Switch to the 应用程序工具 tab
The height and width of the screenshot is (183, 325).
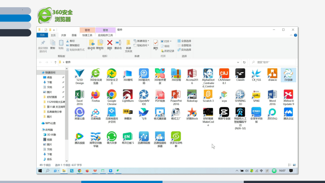(105, 35)
